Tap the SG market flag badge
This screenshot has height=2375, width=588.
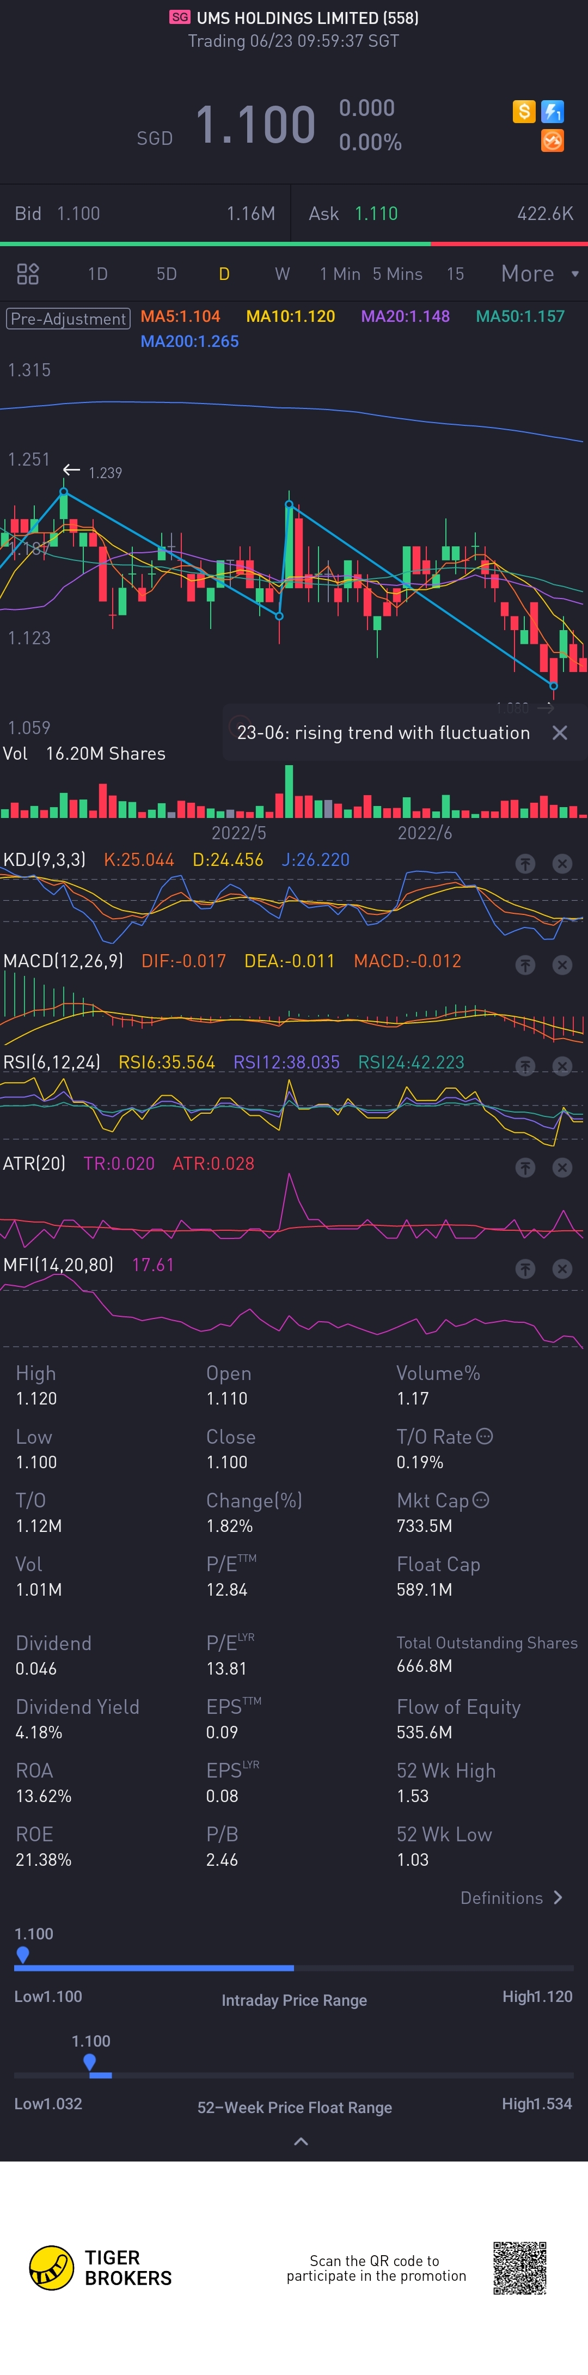pos(180,17)
